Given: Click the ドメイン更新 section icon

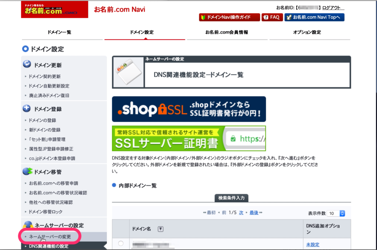Looking at the screenshot, I should pyautogui.click(x=27, y=65).
